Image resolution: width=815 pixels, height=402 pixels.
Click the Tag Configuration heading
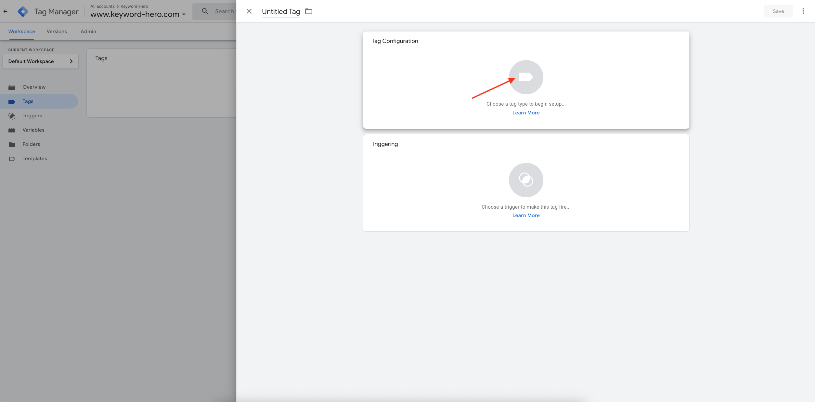(395, 41)
